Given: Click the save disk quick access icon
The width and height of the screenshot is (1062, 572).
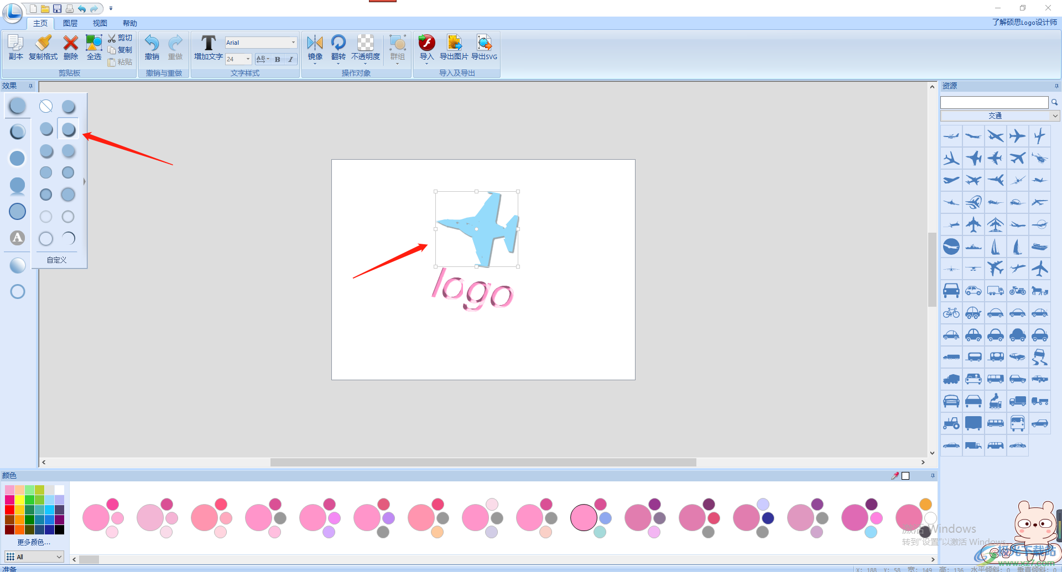Looking at the screenshot, I should pyautogui.click(x=57, y=8).
